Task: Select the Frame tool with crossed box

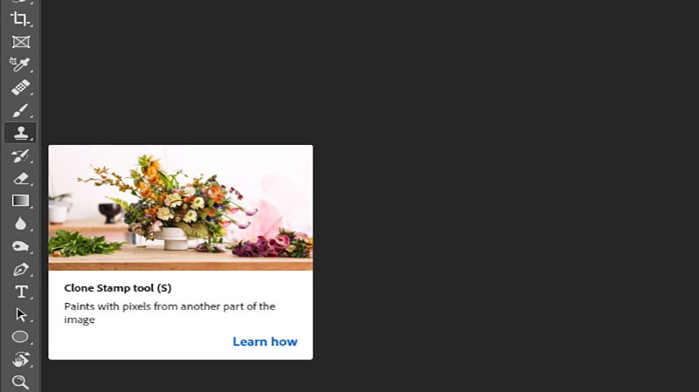Action: pyautogui.click(x=20, y=42)
